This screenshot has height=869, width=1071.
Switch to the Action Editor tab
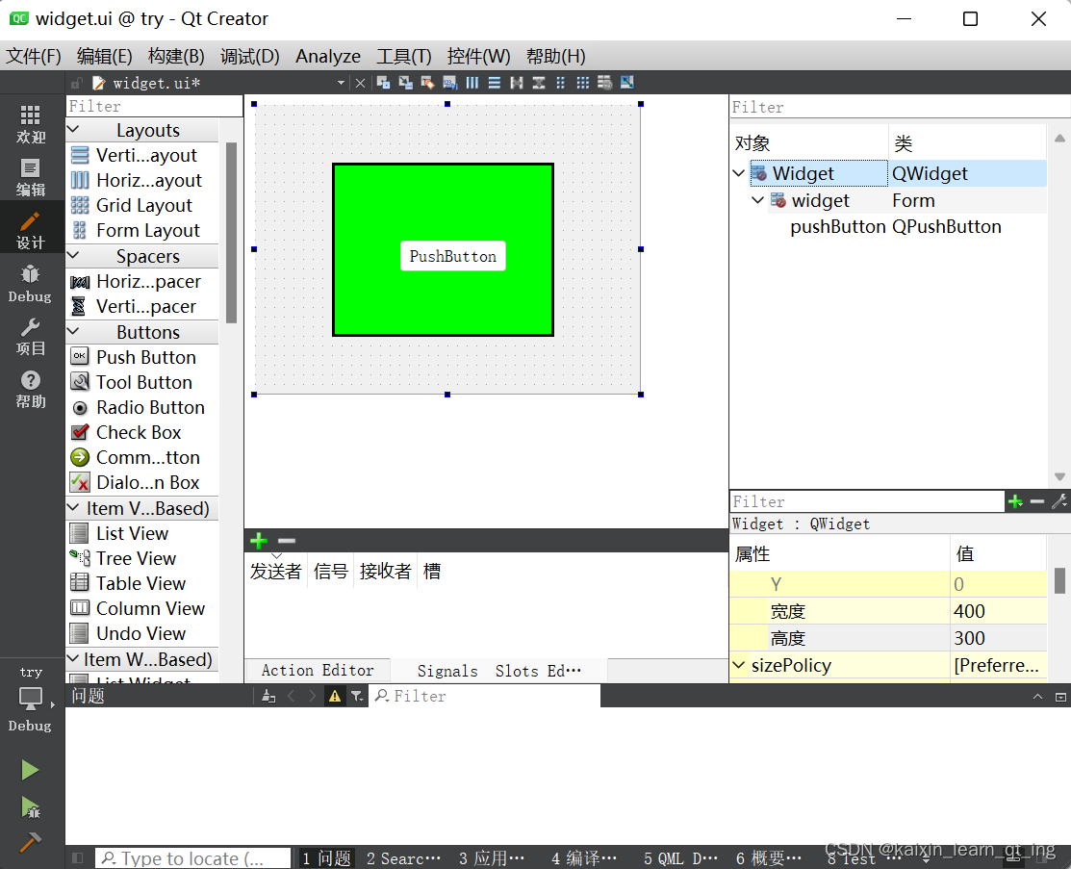pos(318,670)
